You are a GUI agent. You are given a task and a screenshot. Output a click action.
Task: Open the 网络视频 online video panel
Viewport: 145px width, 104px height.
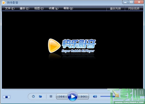[x=134, y=8]
